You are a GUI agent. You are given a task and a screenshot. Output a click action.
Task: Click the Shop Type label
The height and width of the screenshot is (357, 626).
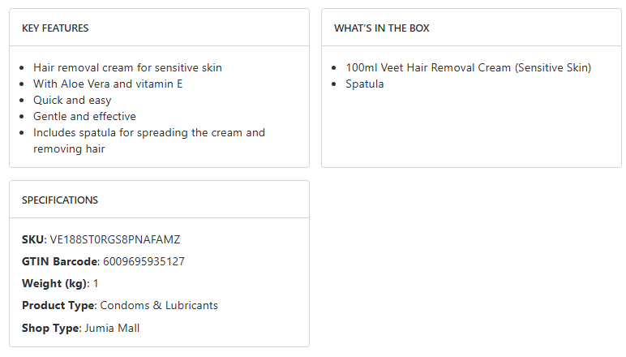point(51,327)
